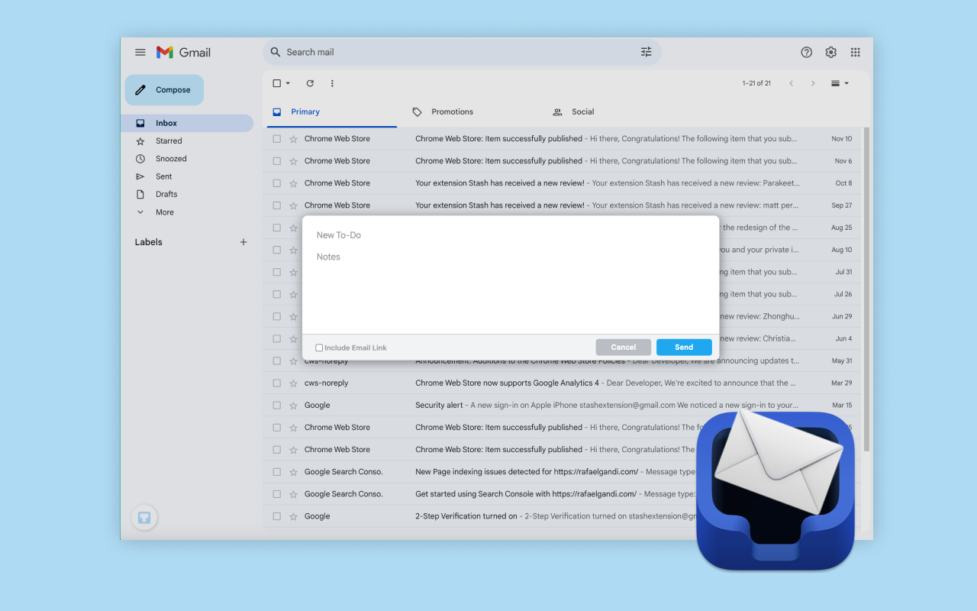The height and width of the screenshot is (611, 977).
Task: Open the Settings gear
Action: 831,52
